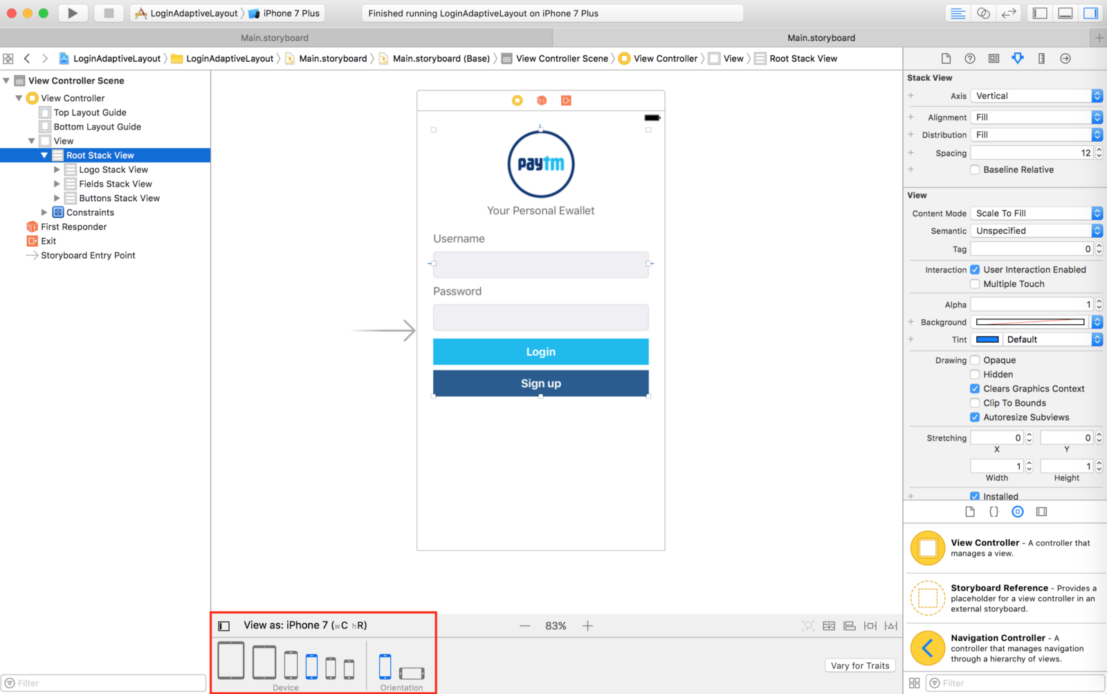Show the Connections inspector

pos(1065,59)
